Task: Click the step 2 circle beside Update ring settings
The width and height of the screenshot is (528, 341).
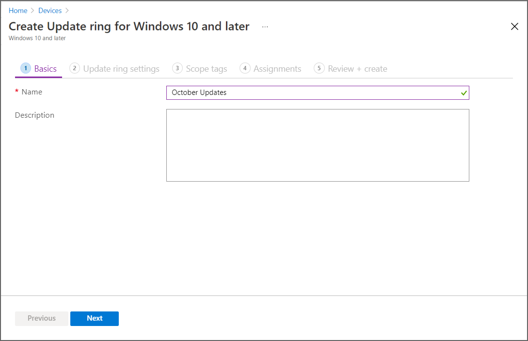Action: pyautogui.click(x=75, y=68)
